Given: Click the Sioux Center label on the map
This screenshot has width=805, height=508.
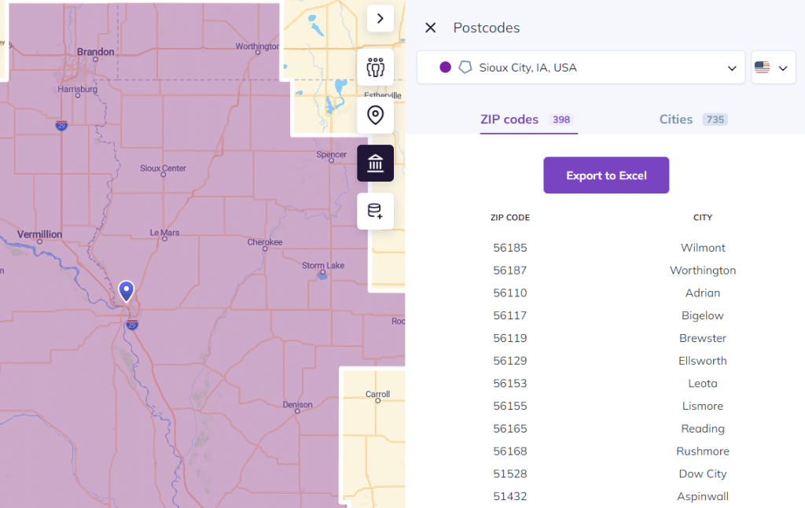Looking at the screenshot, I should 163,168.
